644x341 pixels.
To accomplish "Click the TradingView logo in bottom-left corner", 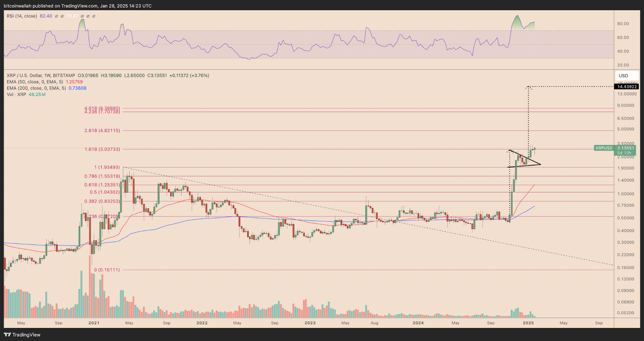I will tap(22, 335).
